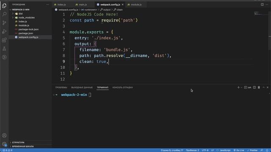Image resolution: width=271 pixels, height=152 pixels.
Task: Click the editor minimap
Action: click(261, 14)
